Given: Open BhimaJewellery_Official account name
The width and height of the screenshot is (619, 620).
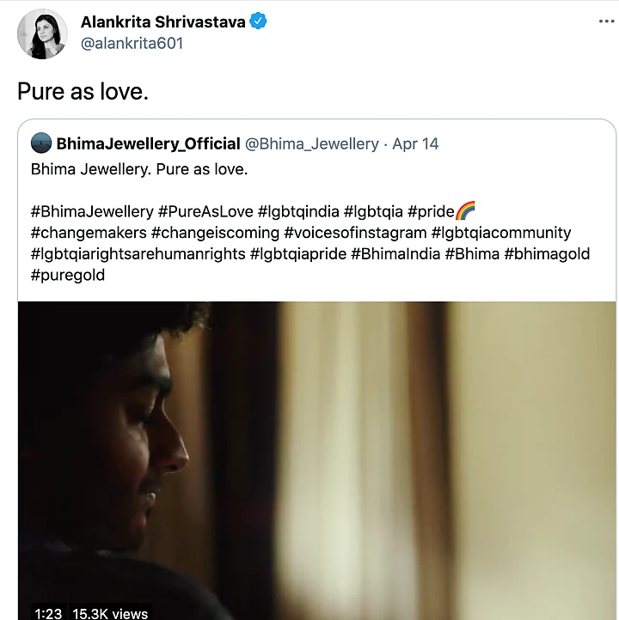Looking at the screenshot, I should [148, 143].
